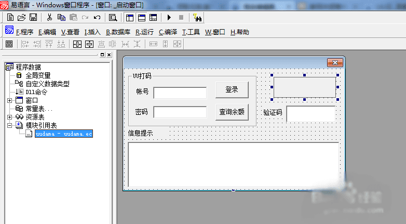Save the project with the floppy disk icon
The image size is (406, 224).
[33, 17]
